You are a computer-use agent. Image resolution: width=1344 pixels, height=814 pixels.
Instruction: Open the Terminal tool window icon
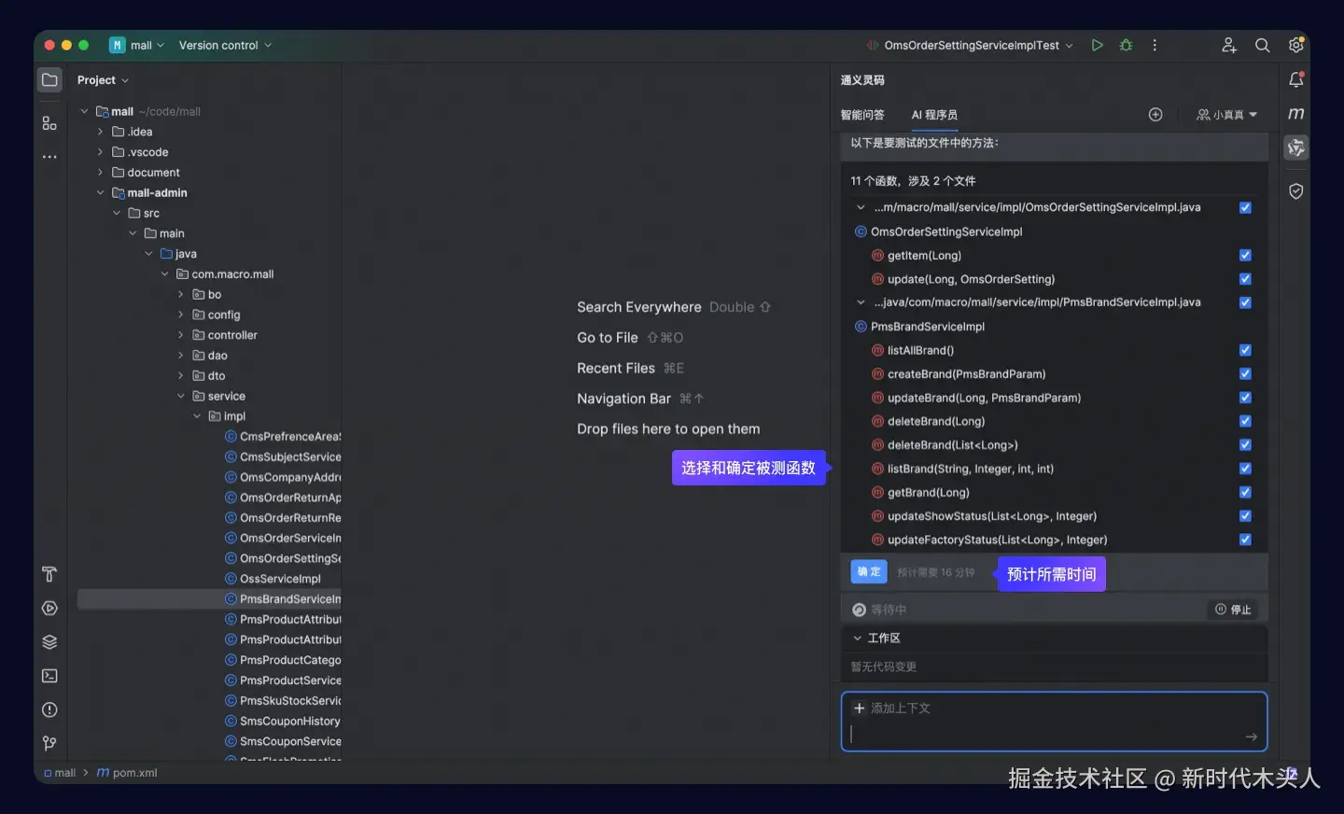[x=49, y=676]
